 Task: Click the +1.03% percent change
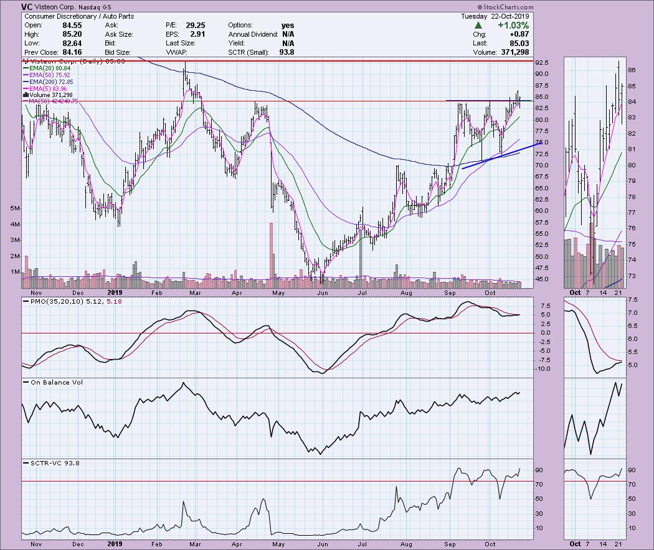[x=513, y=26]
